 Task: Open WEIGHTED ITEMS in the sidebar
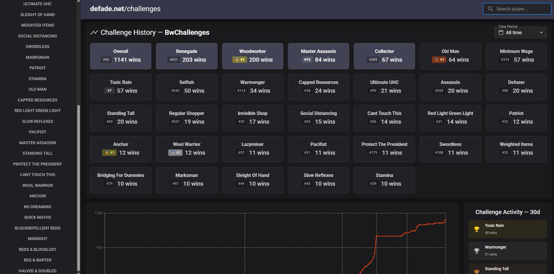(x=38, y=25)
